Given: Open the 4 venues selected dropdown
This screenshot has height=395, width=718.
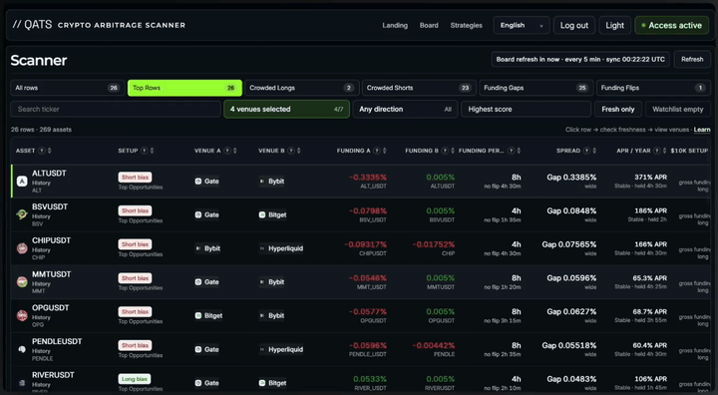Looking at the screenshot, I should pos(286,109).
